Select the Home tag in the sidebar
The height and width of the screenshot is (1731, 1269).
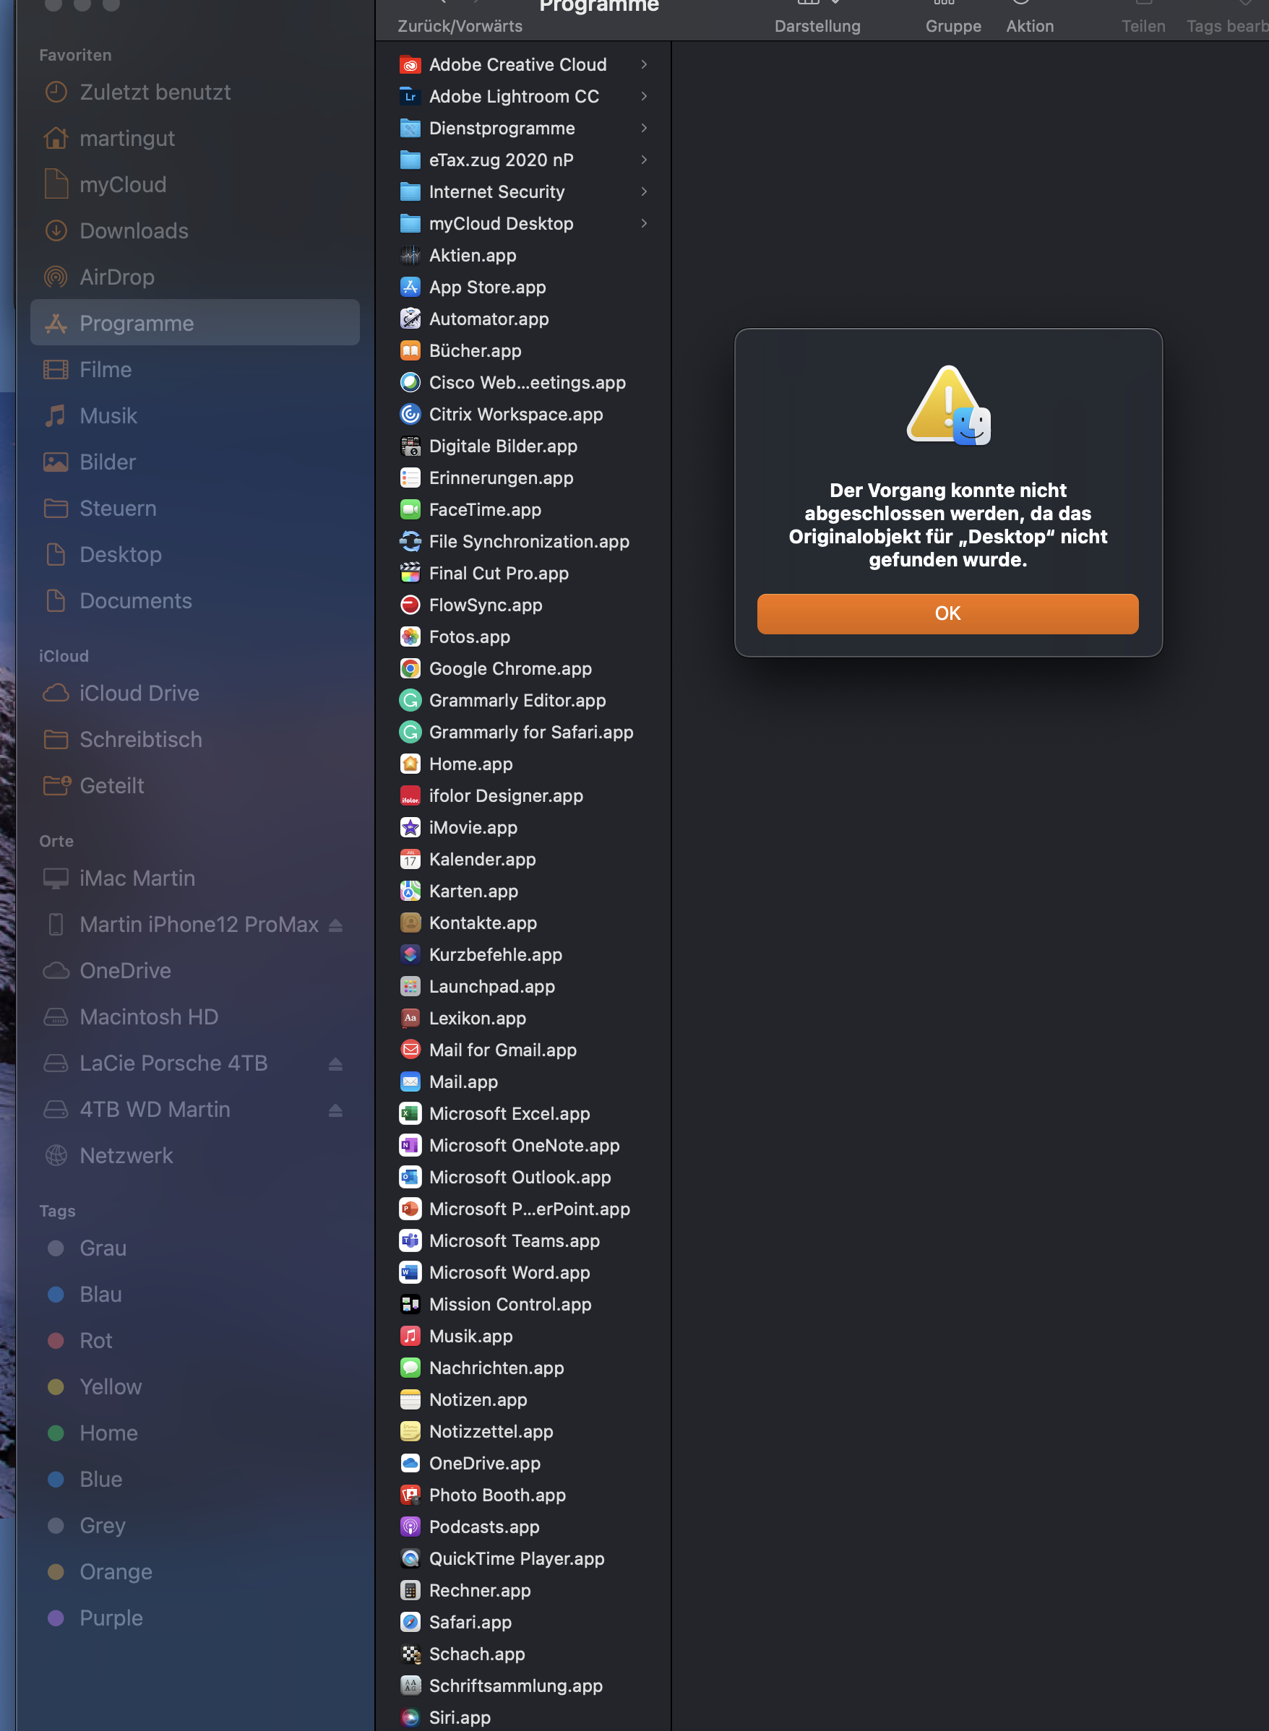point(195,1433)
